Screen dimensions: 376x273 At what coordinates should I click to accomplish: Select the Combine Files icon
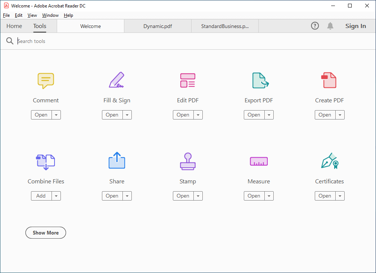[46, 161]
